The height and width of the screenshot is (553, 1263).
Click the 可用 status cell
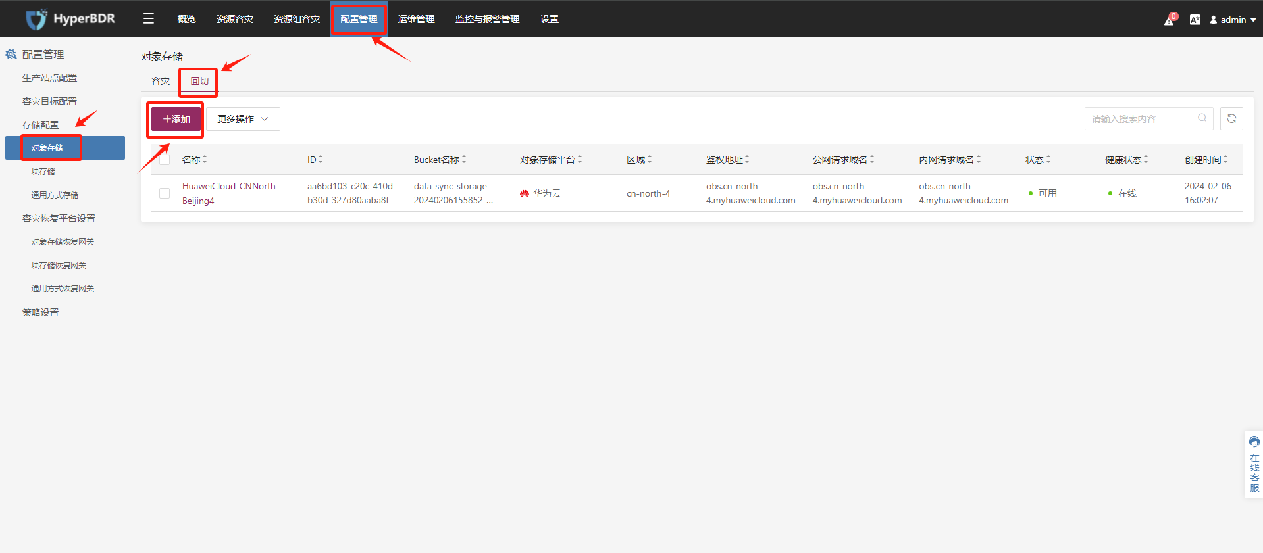[x=1043, y=193]
